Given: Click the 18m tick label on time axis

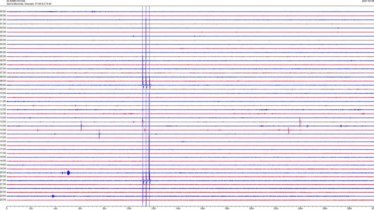Looking at the screenshot, I should pyautogui.click(x=227, y=208).
